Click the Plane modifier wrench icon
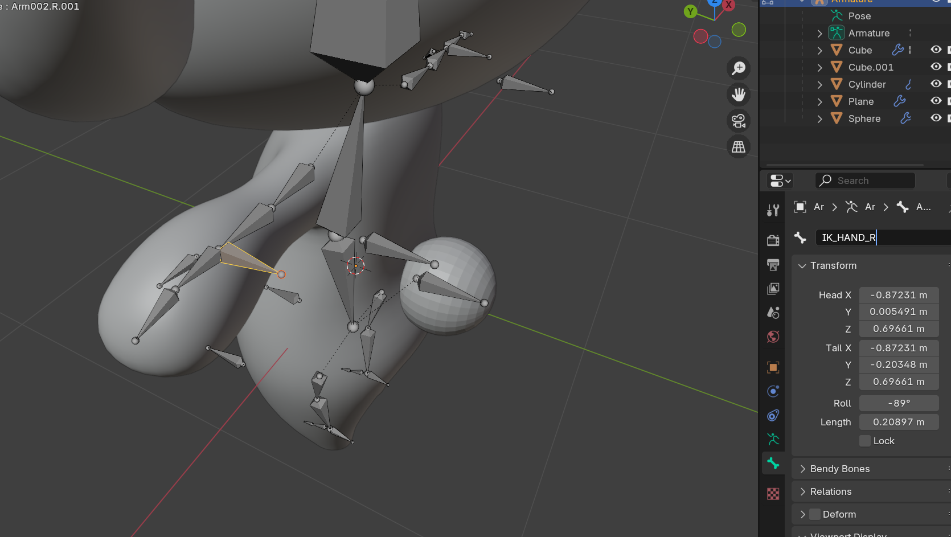The width and height of the screenshot is (951, 537). tap(900, 101)
